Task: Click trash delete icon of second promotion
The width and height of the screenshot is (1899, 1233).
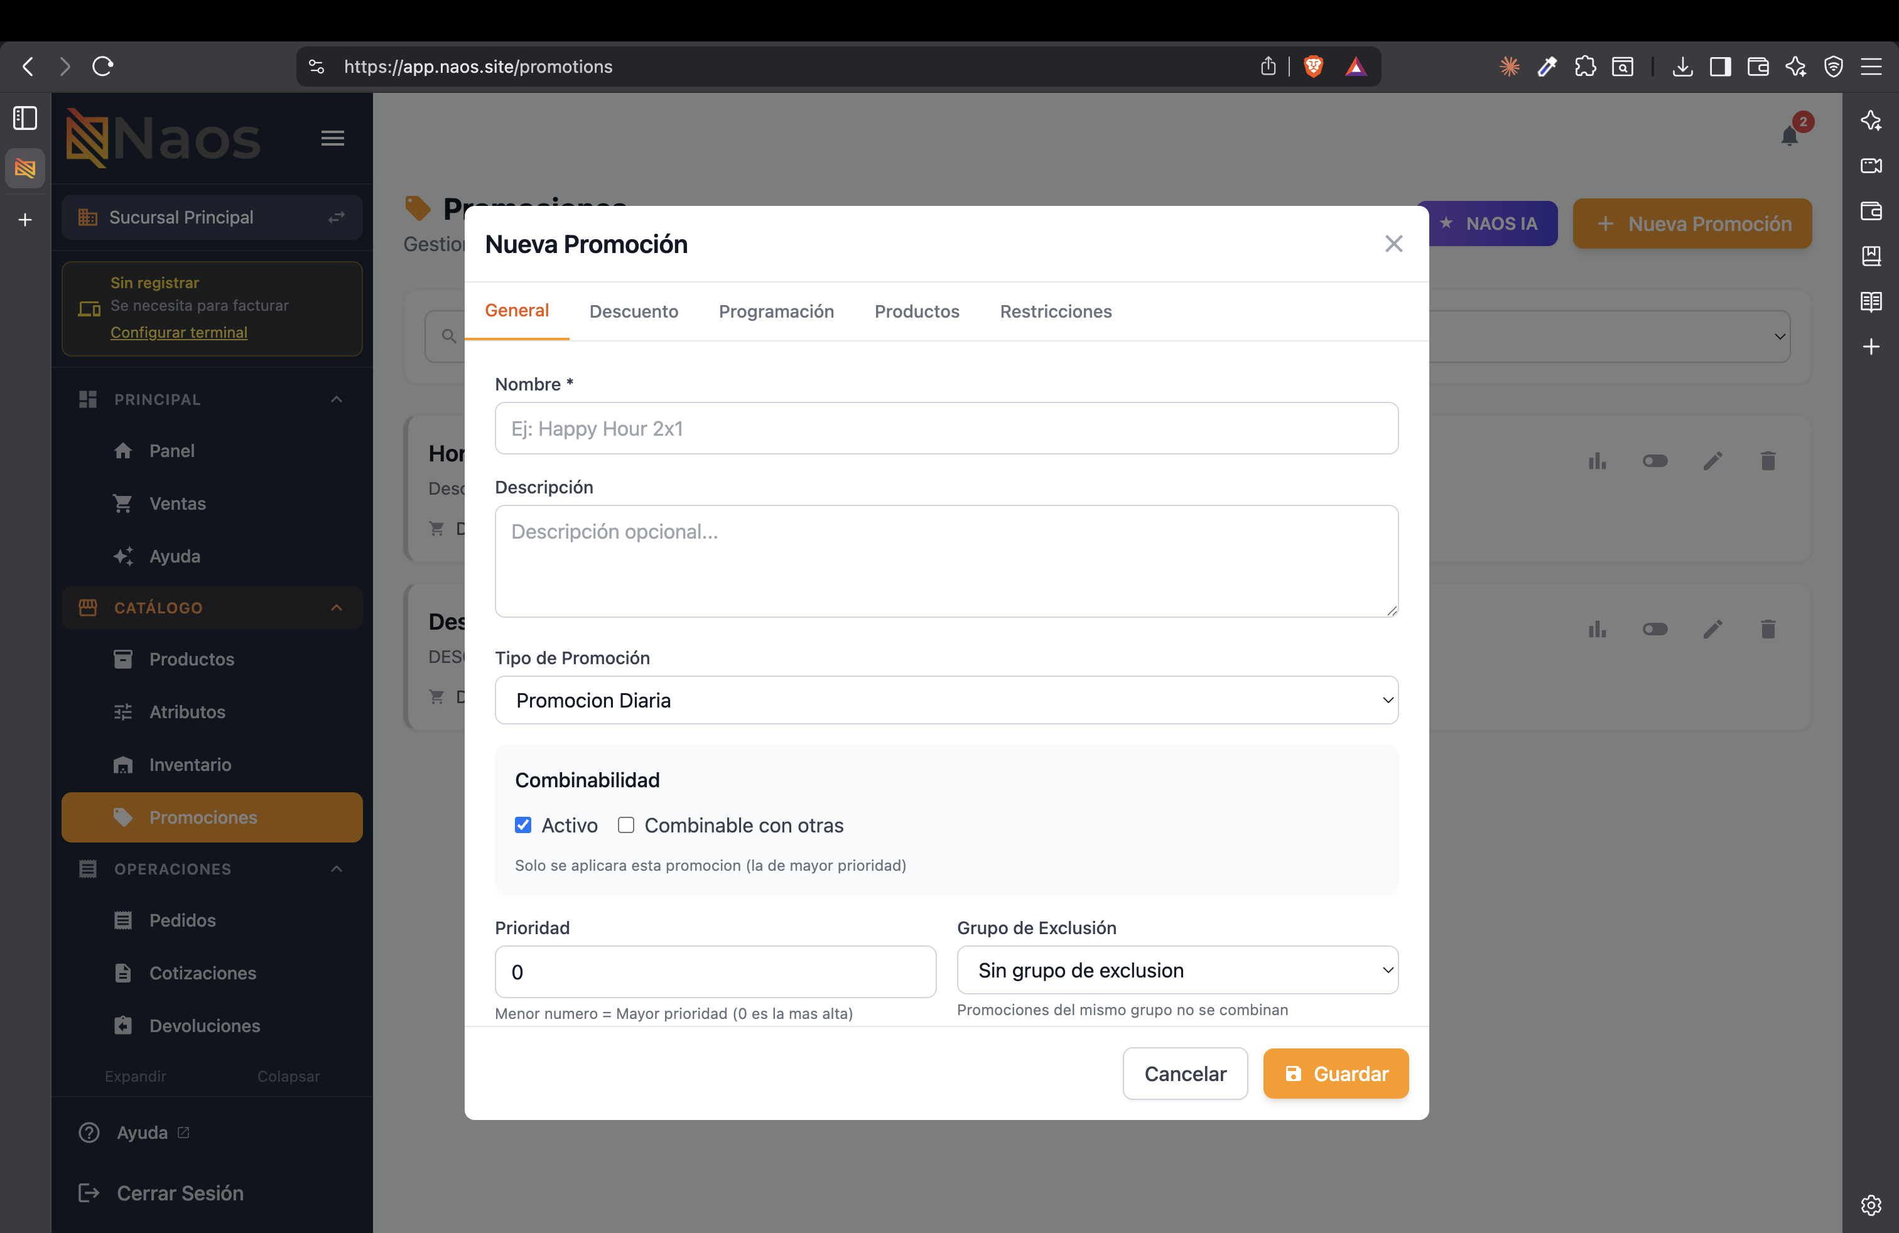Action: [1767, 629]
